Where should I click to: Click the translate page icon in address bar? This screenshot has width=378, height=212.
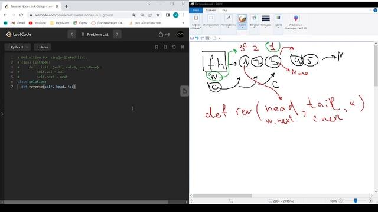click(134, 15)
